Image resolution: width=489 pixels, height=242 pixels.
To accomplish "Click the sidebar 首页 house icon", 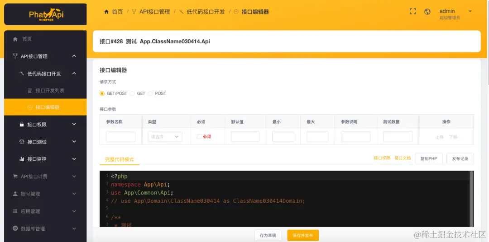I will (15, 39).
